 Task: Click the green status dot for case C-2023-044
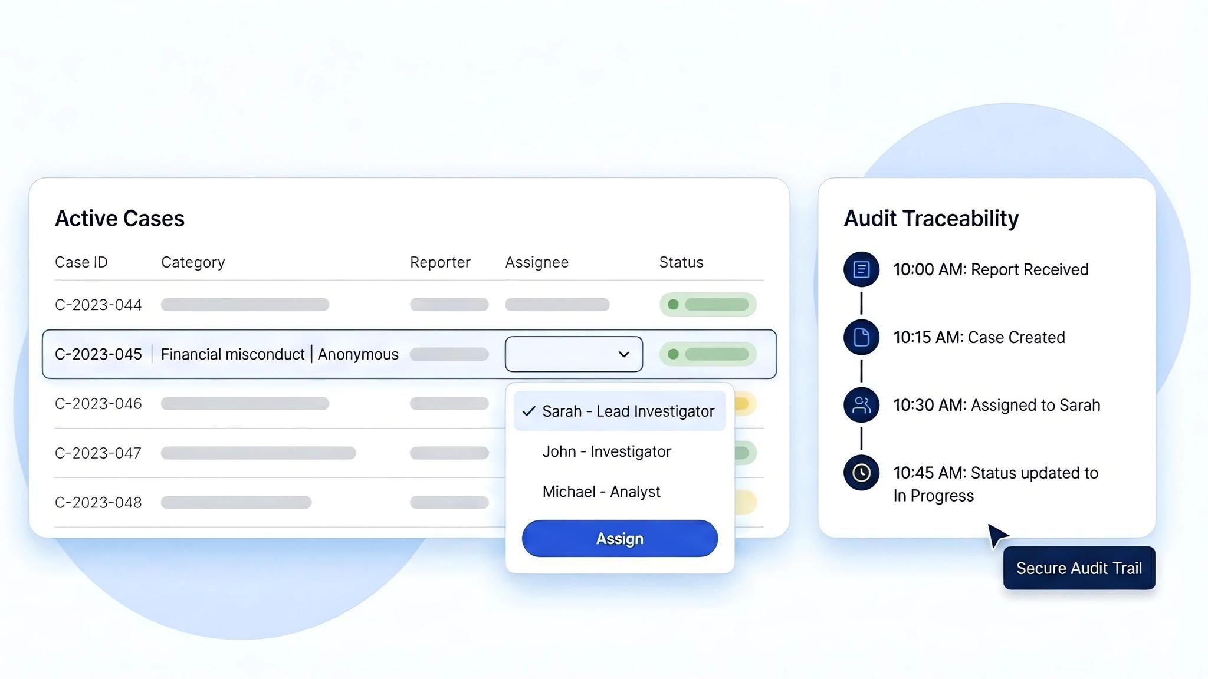(x=673, y=305)
